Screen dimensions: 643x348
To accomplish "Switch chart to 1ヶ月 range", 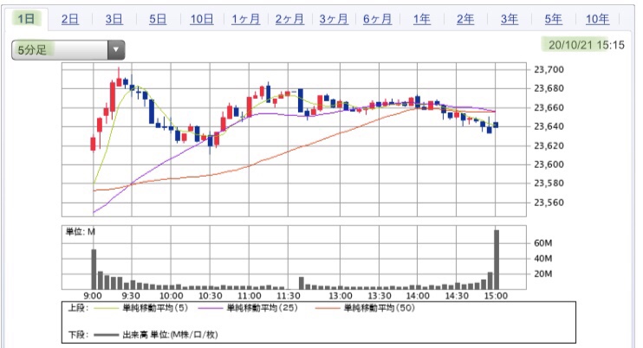I will pyautogui.click(x=245, y=19).
